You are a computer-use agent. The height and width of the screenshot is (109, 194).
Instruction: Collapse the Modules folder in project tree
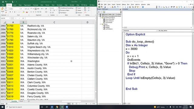pos(100,24)
